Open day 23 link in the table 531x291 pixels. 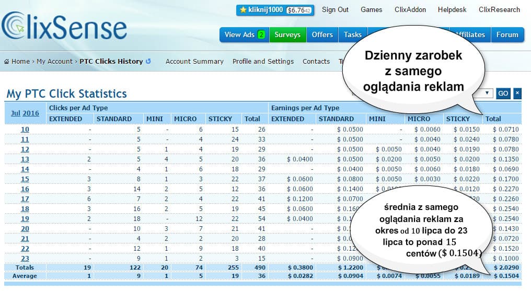[x=25, y=259]
